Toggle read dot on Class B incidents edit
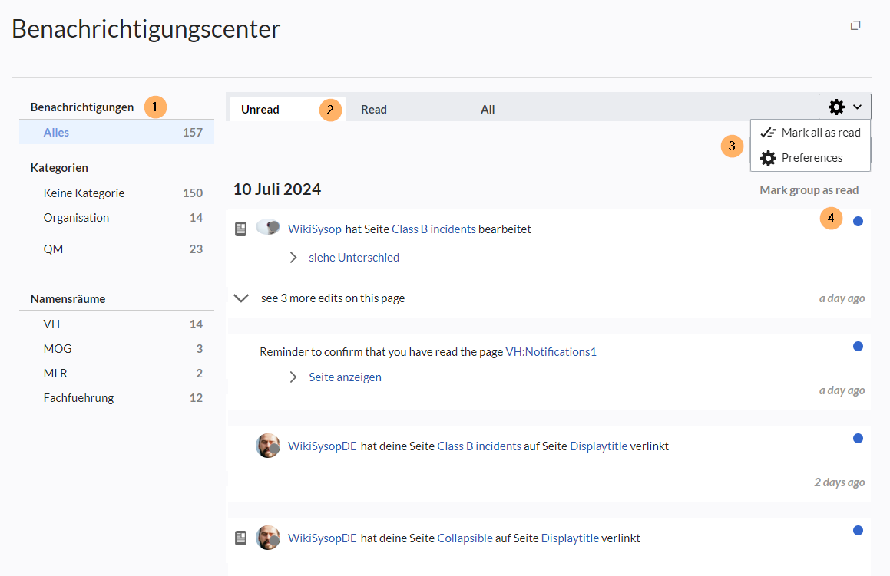 coord(858,222)
